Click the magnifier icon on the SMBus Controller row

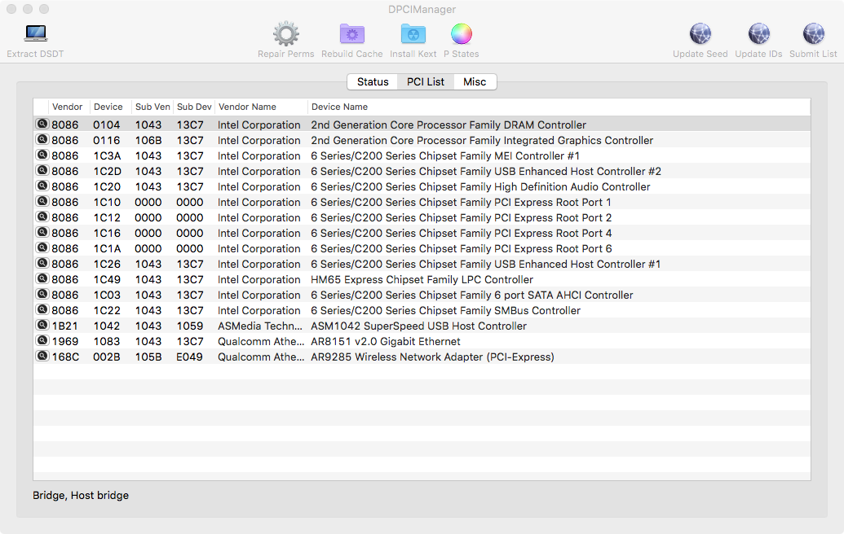pyautogui.click(x=42, y=310)
